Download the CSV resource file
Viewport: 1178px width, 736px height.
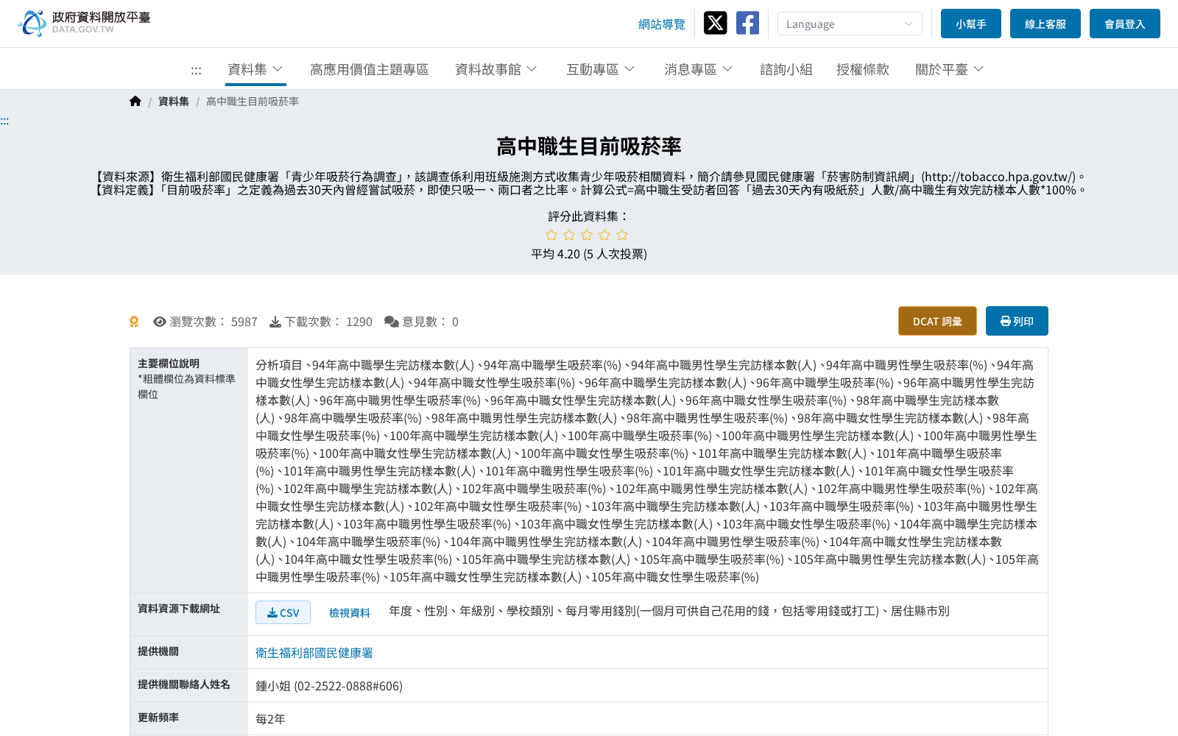[283, 612]
